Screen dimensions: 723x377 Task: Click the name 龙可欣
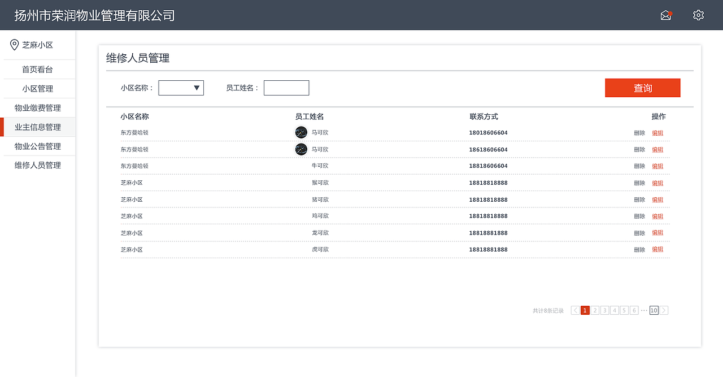pos(320,233)
